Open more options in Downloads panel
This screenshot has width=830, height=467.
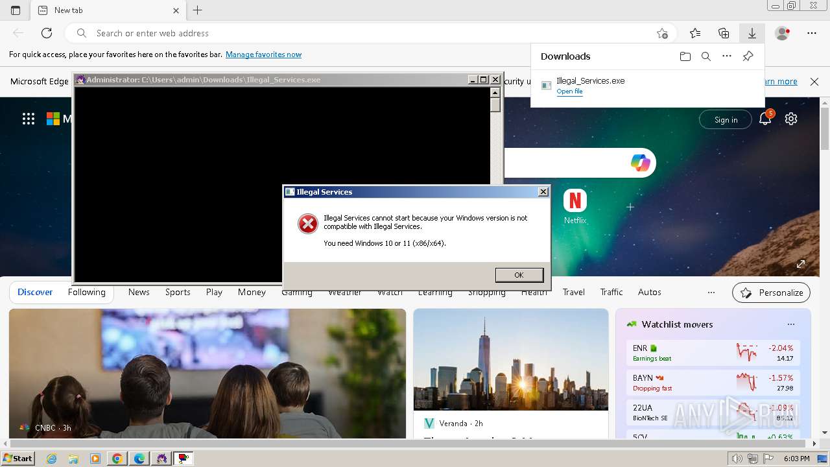727,56
